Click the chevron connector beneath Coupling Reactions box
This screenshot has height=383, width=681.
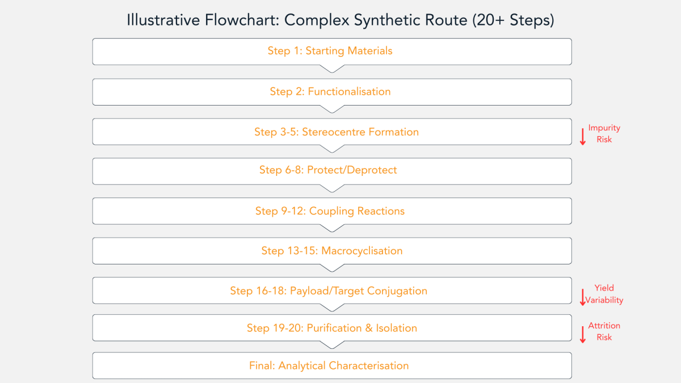tap(332, 228)
